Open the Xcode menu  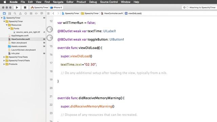click(14, 2)
